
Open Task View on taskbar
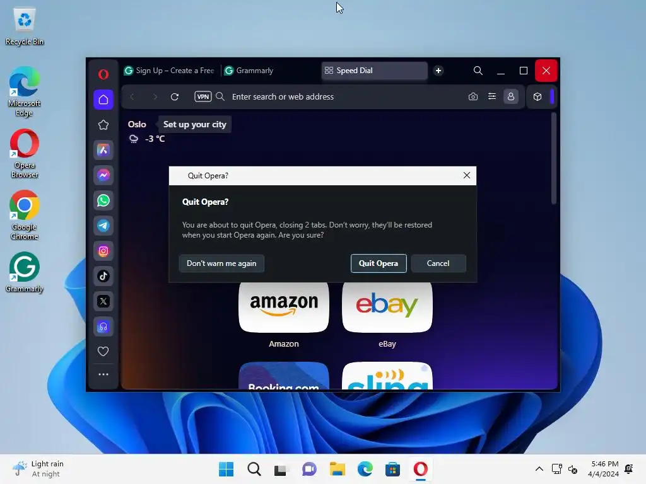tap(281, 469)
